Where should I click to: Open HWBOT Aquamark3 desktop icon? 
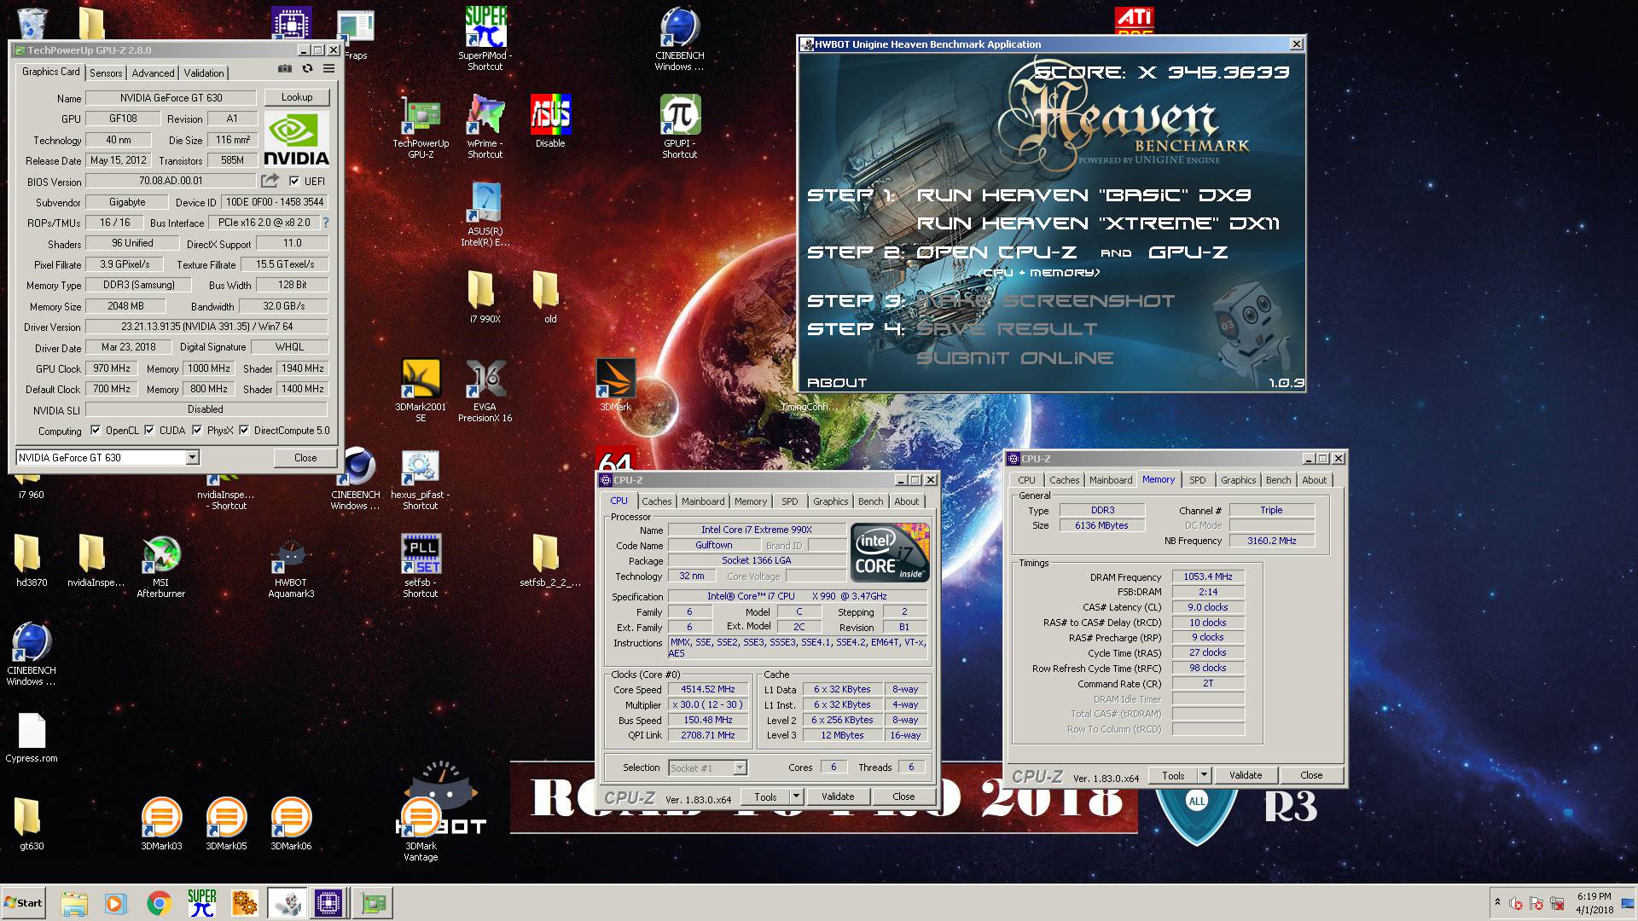coord(291,566)
